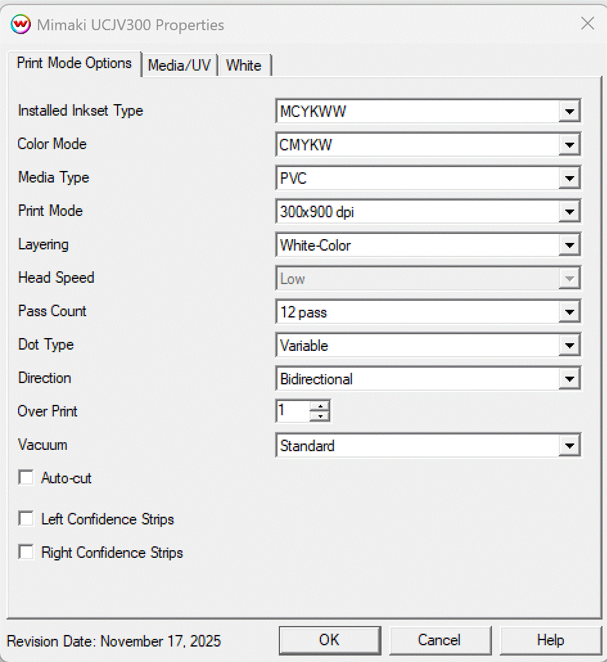Click inside the Over Print number field
The height and width of the screenshot is (662, 607).
tap(292, 411)
